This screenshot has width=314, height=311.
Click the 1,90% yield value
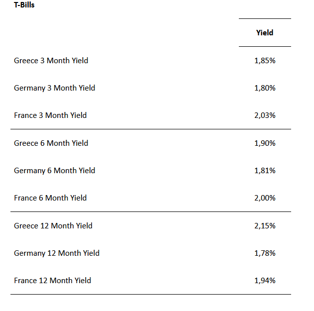point(265,143)
